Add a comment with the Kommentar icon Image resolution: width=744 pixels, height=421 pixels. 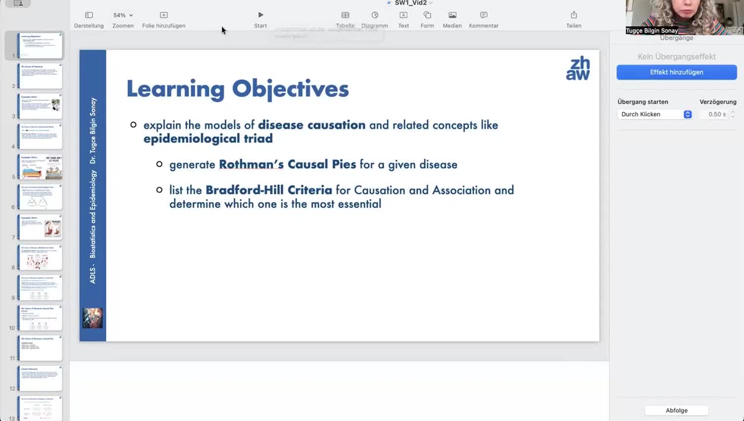pos(484,15)
